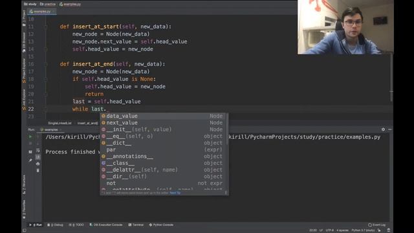Rerun examples with the green play icon
This screenshot has height=233, width=414.
(30, 137)
